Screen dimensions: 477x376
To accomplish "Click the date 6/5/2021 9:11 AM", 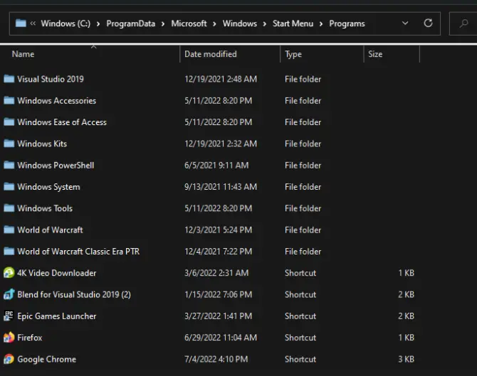I will point(216,165).
